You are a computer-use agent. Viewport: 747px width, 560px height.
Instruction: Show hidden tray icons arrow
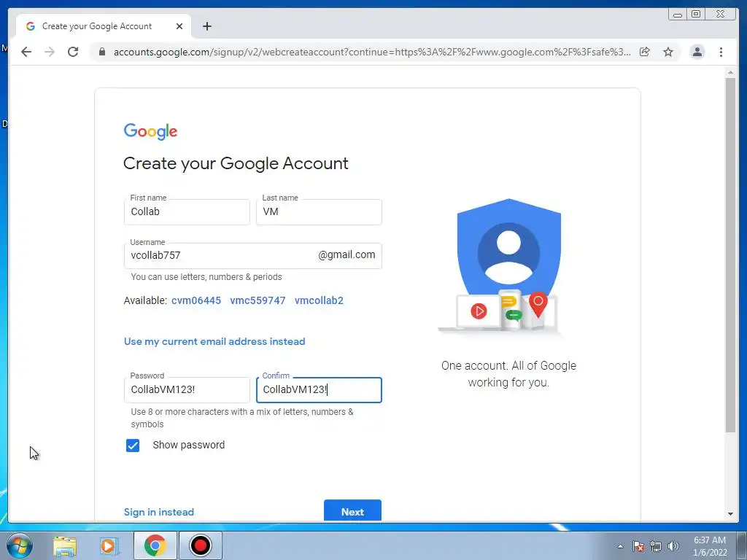[x=620, y=546]
